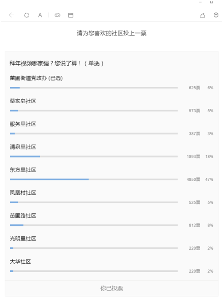Click the 东方里社区 progress bar
The width and height of the screenshot is (223, 301).
tap(94, 179)
